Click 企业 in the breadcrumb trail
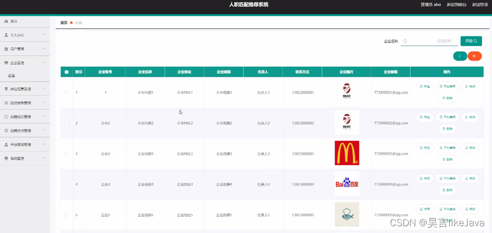Screen dimensions: 492x233 (x=79, y=22)
